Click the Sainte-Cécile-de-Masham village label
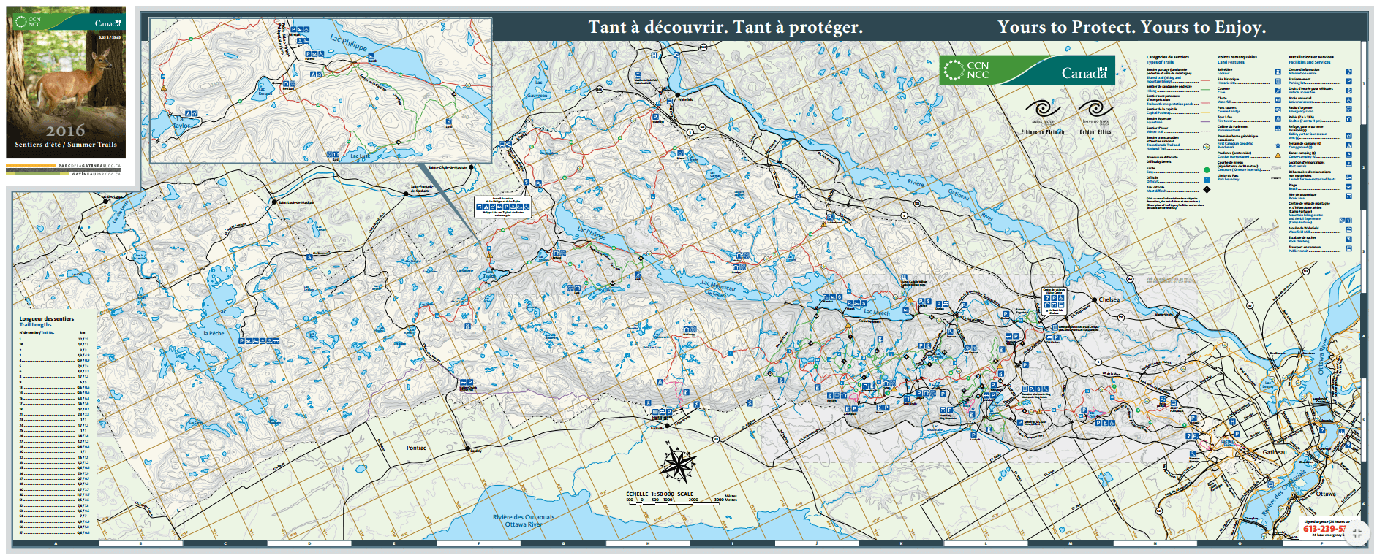Screen dimensions: 1377x558 pos(448,167)
